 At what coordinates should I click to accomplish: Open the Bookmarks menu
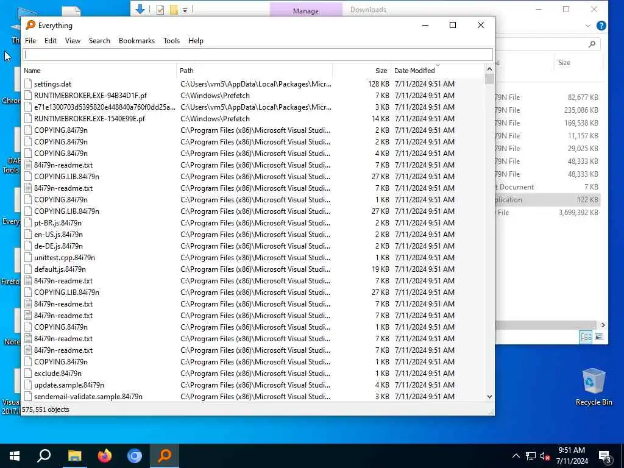(x=136, y=41)
